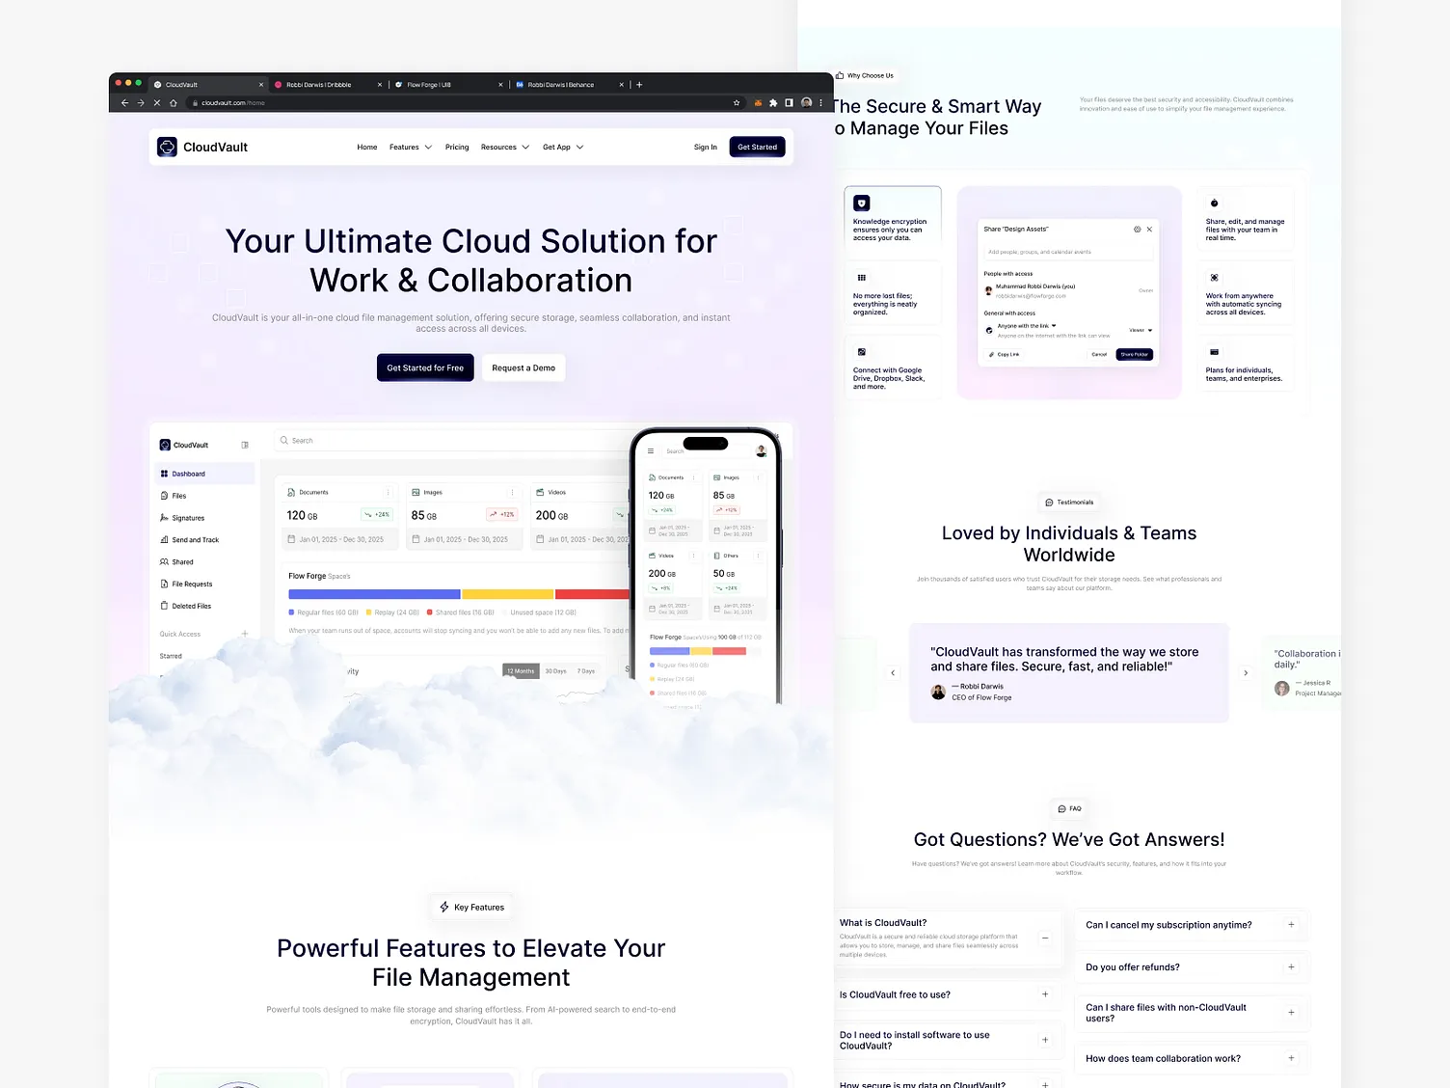Expand the Resources dropdown in navbar

coord(505,148)
